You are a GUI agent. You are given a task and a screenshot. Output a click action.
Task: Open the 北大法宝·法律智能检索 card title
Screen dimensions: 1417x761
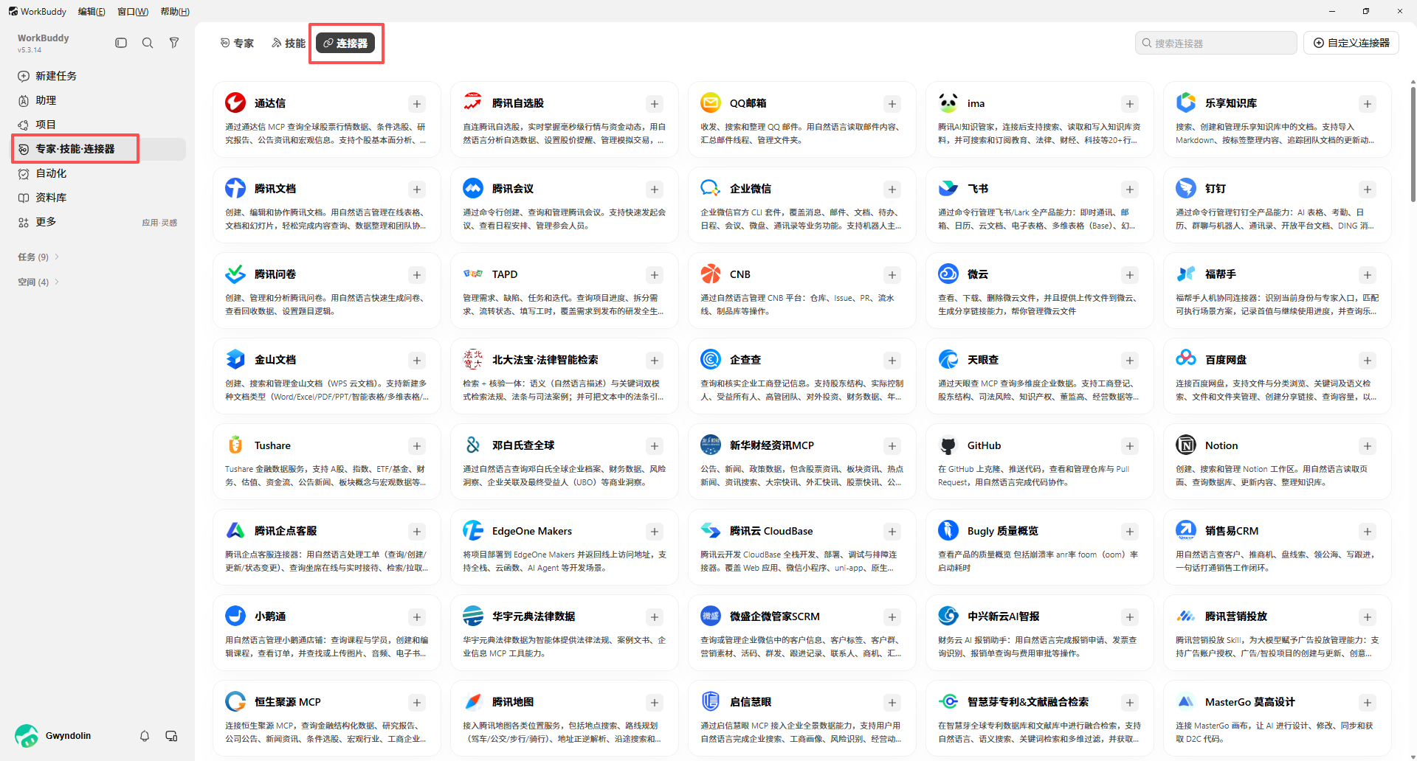click(545, 360)
